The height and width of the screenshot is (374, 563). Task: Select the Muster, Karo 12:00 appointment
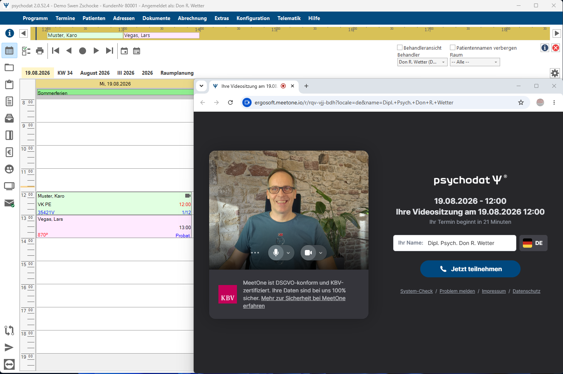(x=114, y=203)
